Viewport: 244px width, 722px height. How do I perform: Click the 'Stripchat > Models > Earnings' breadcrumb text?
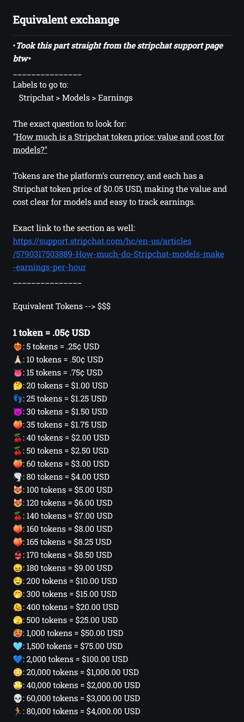click(75, 98)
